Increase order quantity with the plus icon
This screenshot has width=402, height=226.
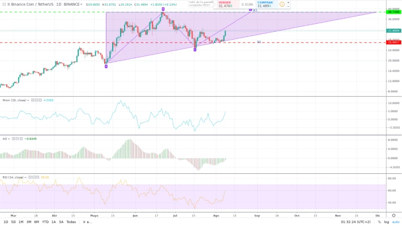[x=288, y=3]
